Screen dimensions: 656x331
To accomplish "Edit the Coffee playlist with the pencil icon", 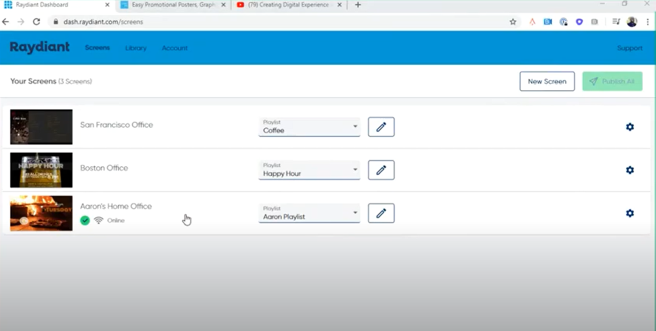I will pos(381,126).
